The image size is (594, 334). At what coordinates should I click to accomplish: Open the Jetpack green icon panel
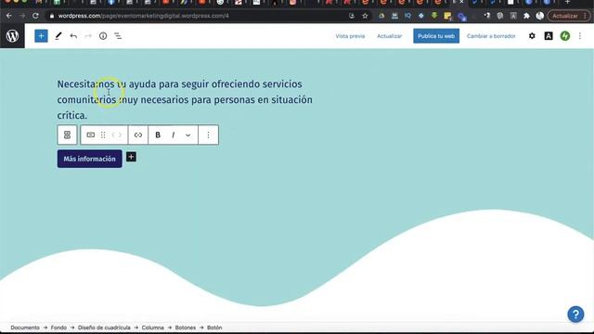[x=565, y=36]
